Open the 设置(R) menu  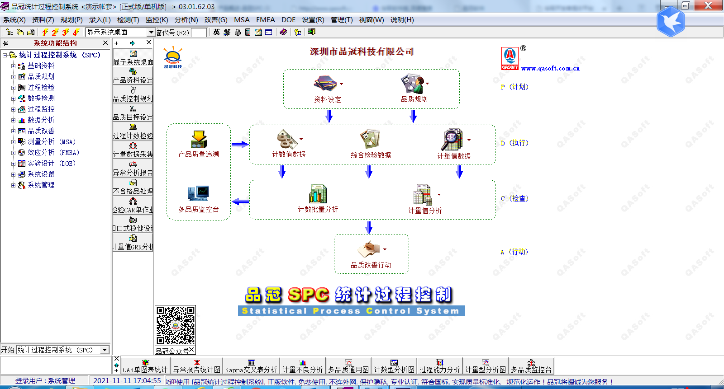[x=313, y=20]
